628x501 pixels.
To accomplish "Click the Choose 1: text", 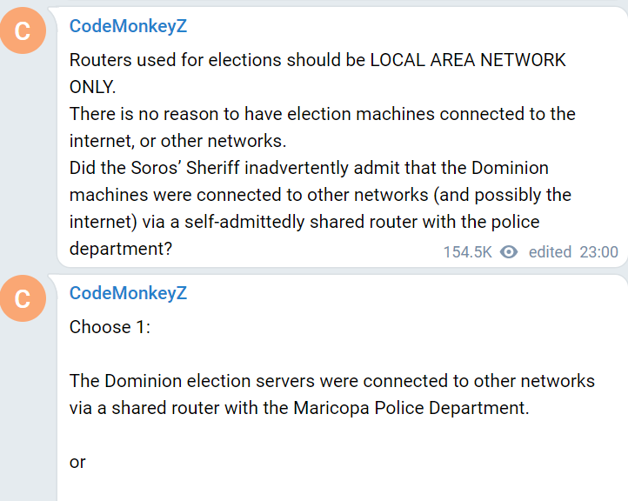I will click(x=110, y=327).
